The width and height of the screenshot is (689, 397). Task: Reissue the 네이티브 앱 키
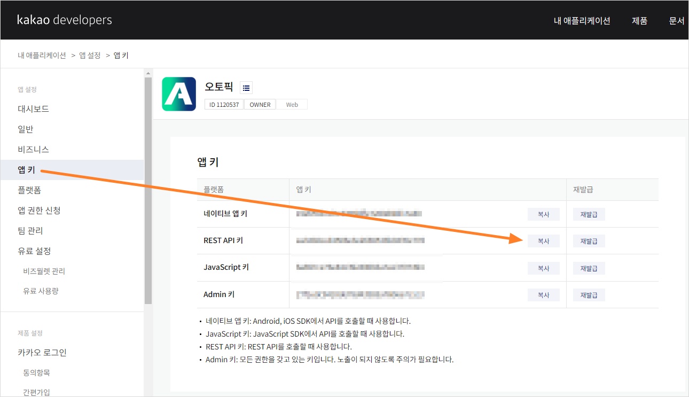point(589,214)
